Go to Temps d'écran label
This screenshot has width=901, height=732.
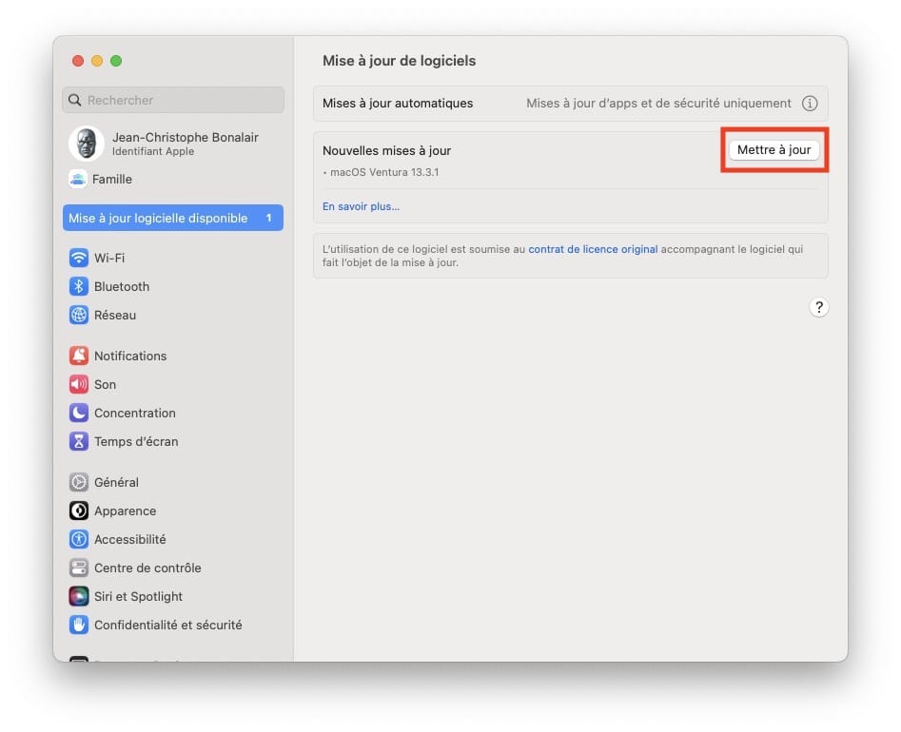click(136, 441)
